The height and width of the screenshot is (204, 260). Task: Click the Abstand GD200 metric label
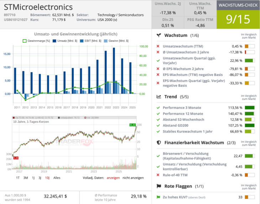176,126
